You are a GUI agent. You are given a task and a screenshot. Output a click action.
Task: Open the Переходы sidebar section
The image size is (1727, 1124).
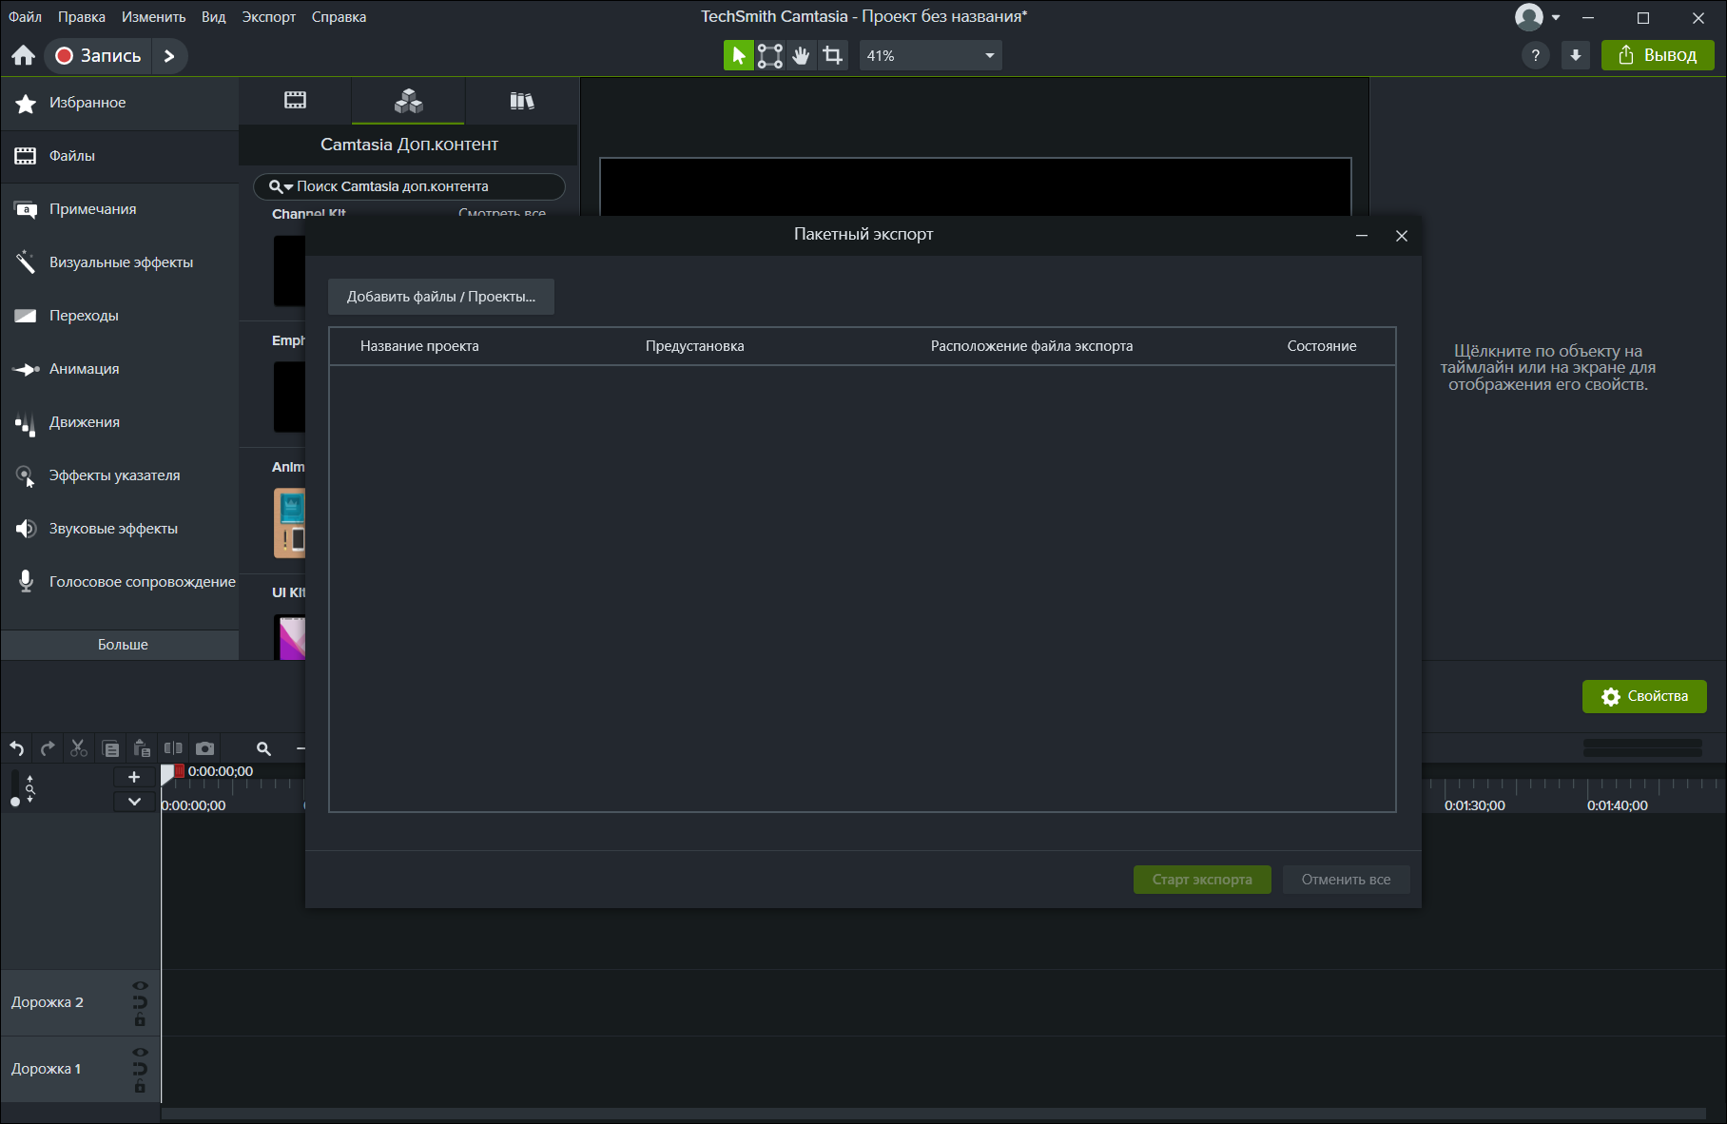[x=120, y=316]
